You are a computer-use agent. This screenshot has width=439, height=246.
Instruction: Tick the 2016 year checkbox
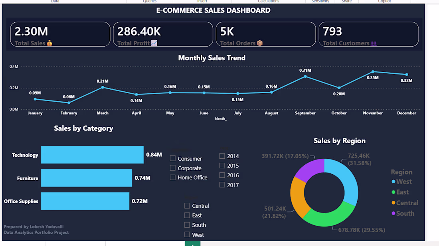point(222,175)
